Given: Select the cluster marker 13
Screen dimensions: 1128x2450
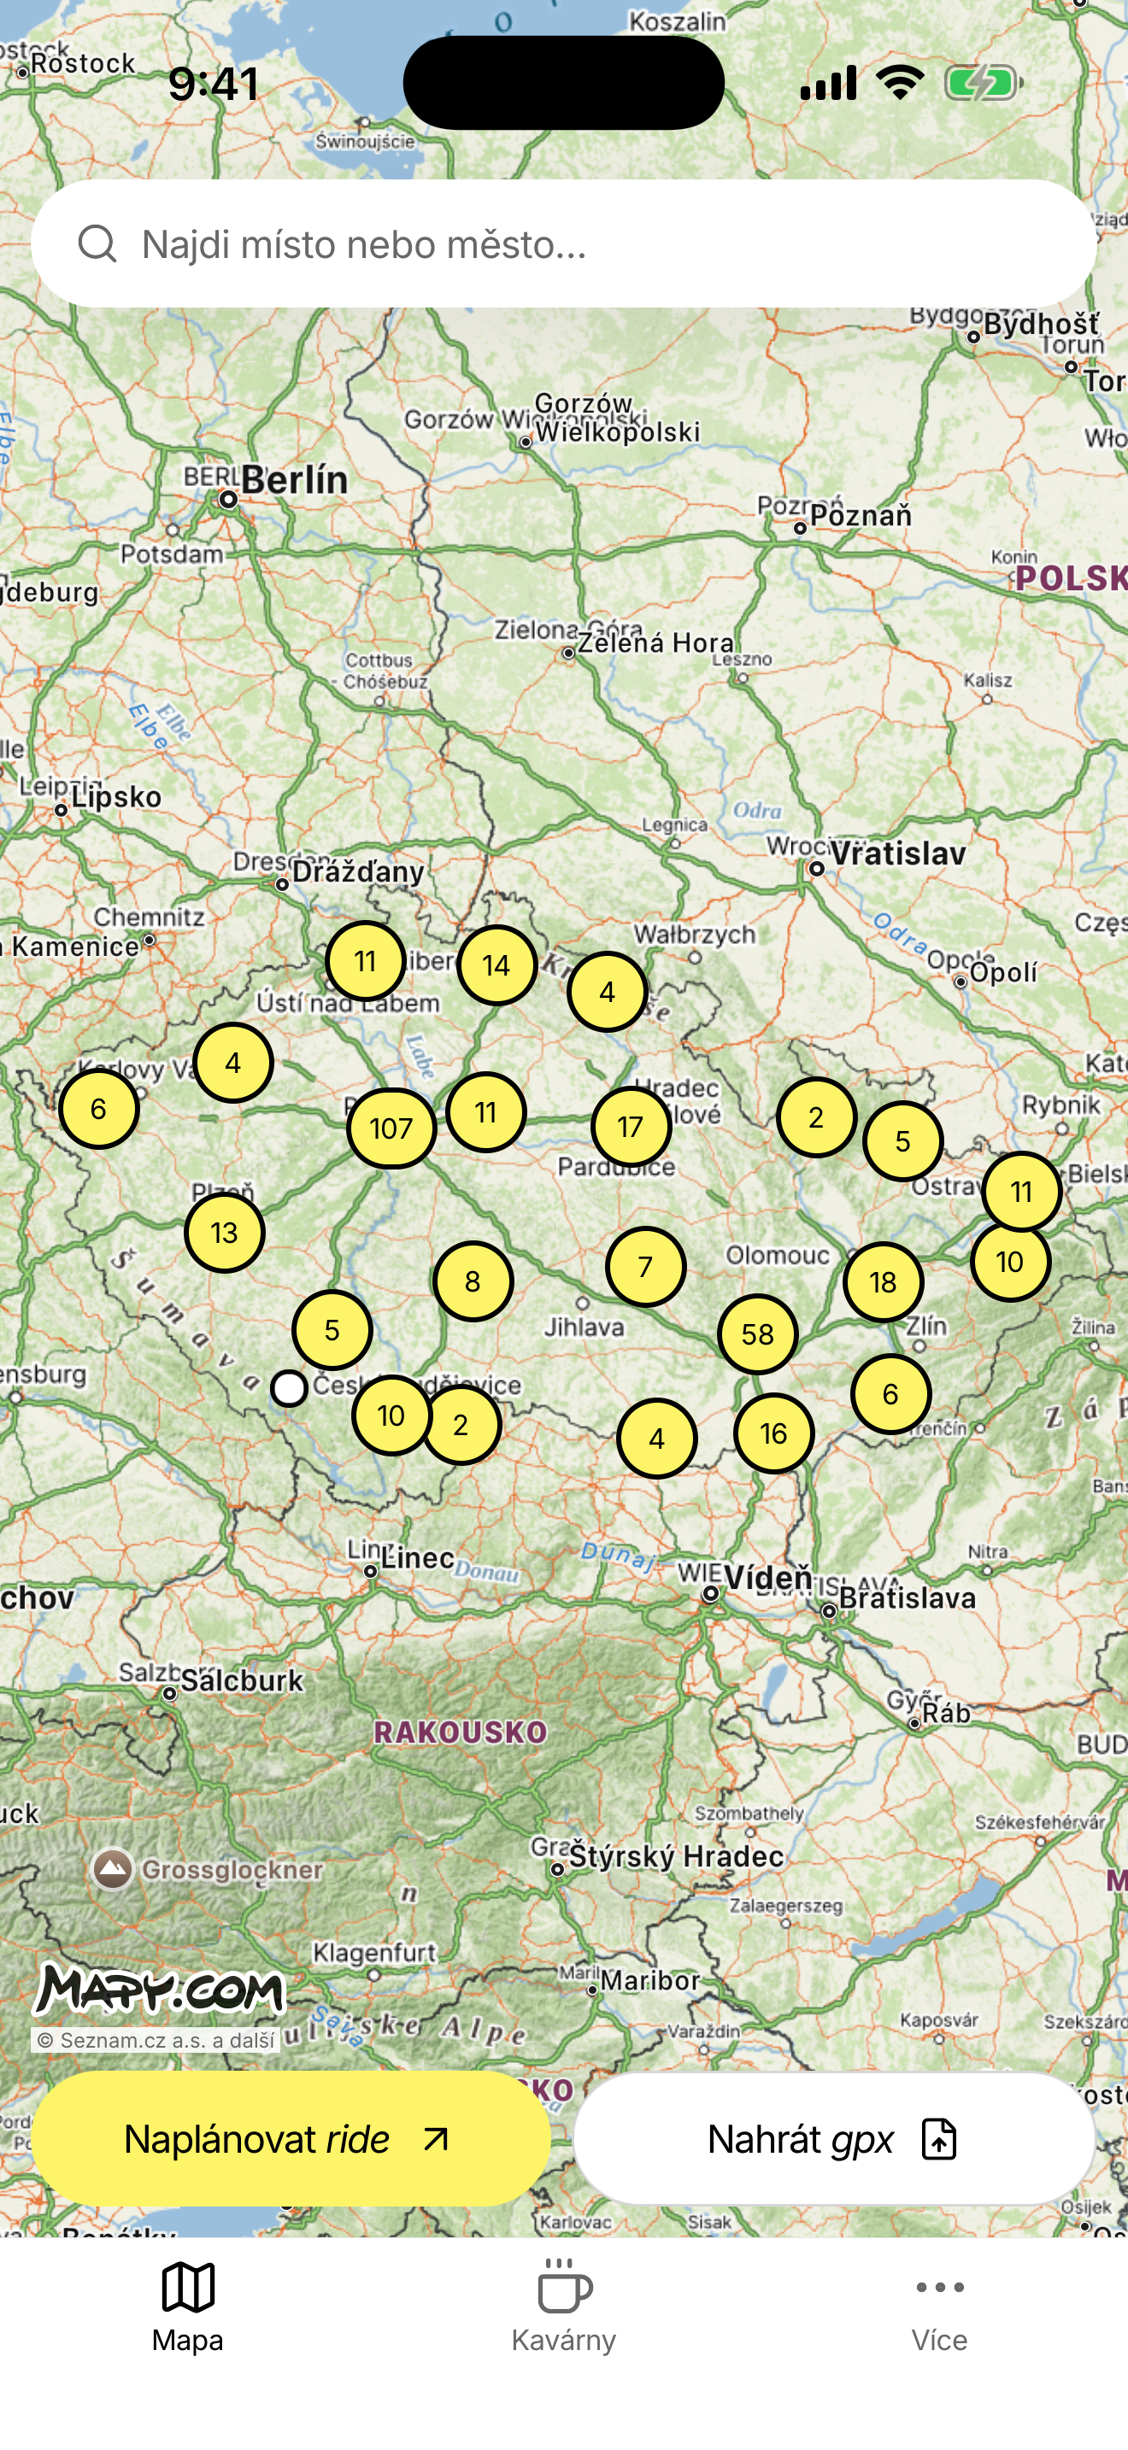Looking at the screenshot, I should point(224,1232).
